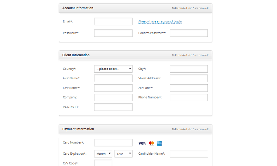The image size is (277, 166).
Task: Click the Mastercard logo icon
Action: (151, 143)
